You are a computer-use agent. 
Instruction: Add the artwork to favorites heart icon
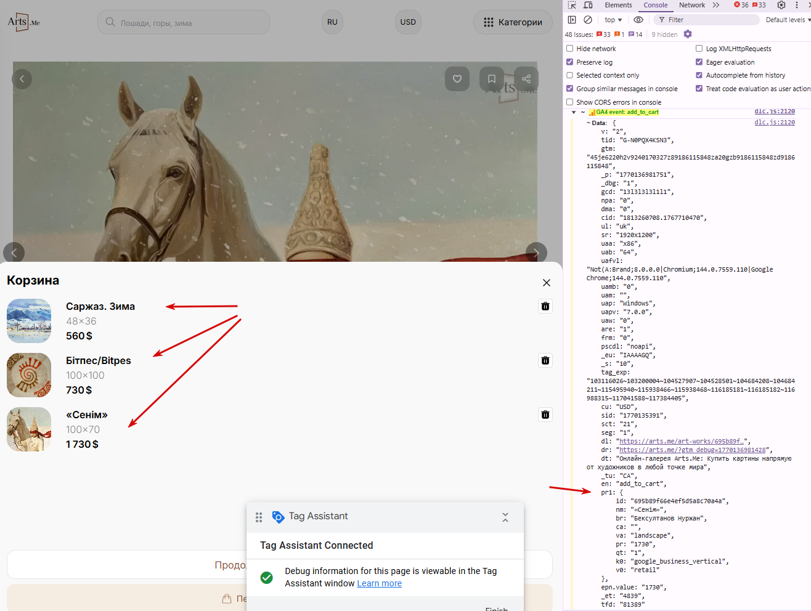457,79
